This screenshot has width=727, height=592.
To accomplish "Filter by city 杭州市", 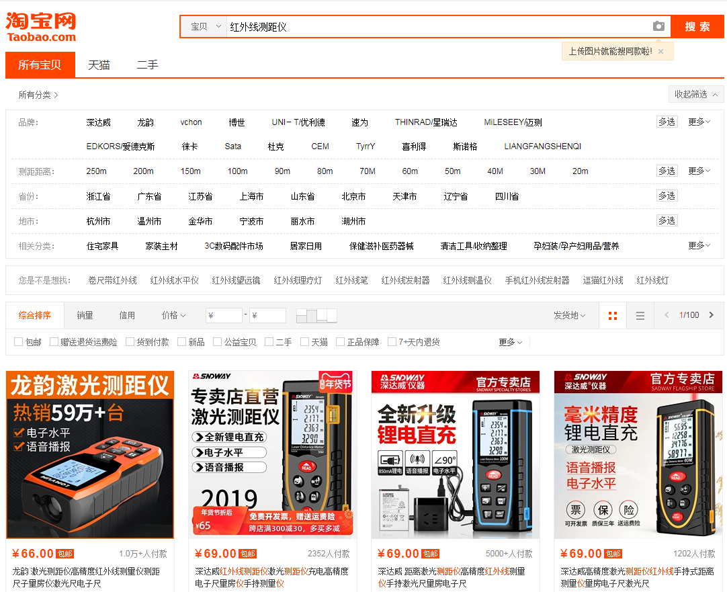I will pyautogui.click(x=98, y=221).
